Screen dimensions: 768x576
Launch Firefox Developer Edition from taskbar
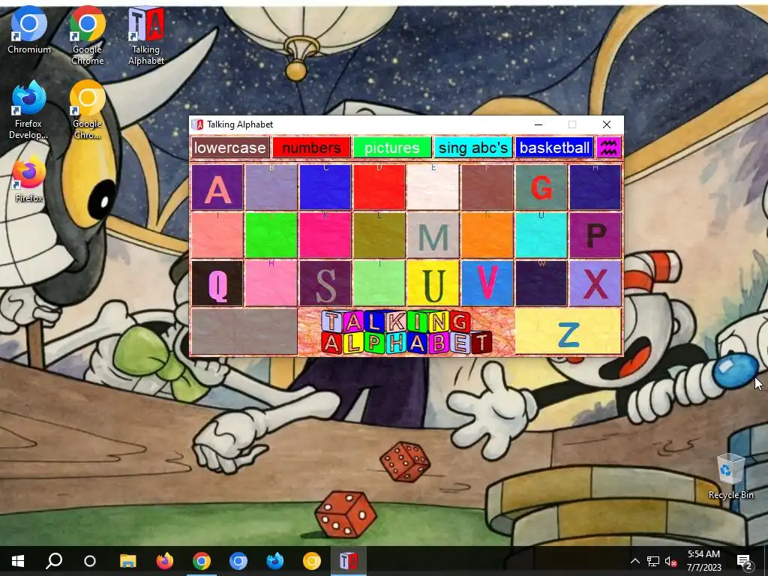274,561
